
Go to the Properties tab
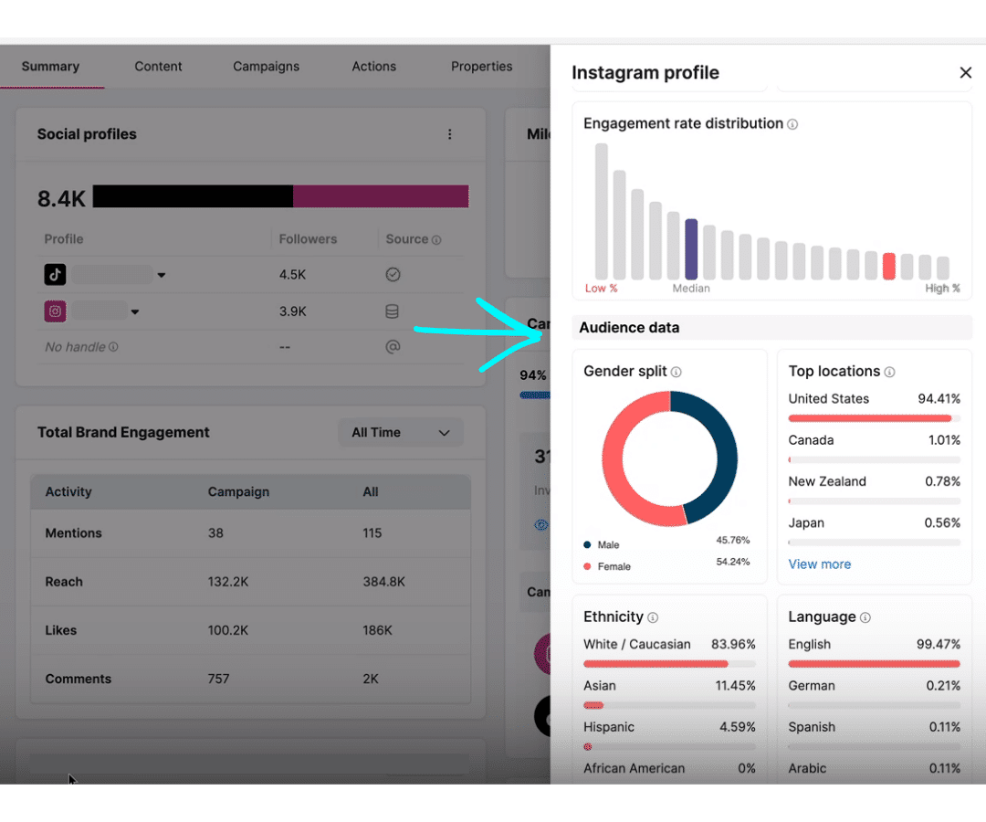click(x=481, y=67)
